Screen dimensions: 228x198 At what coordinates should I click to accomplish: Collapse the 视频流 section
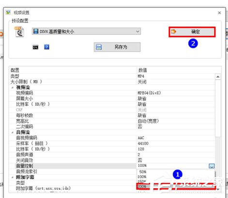click(x=12, y=87)
